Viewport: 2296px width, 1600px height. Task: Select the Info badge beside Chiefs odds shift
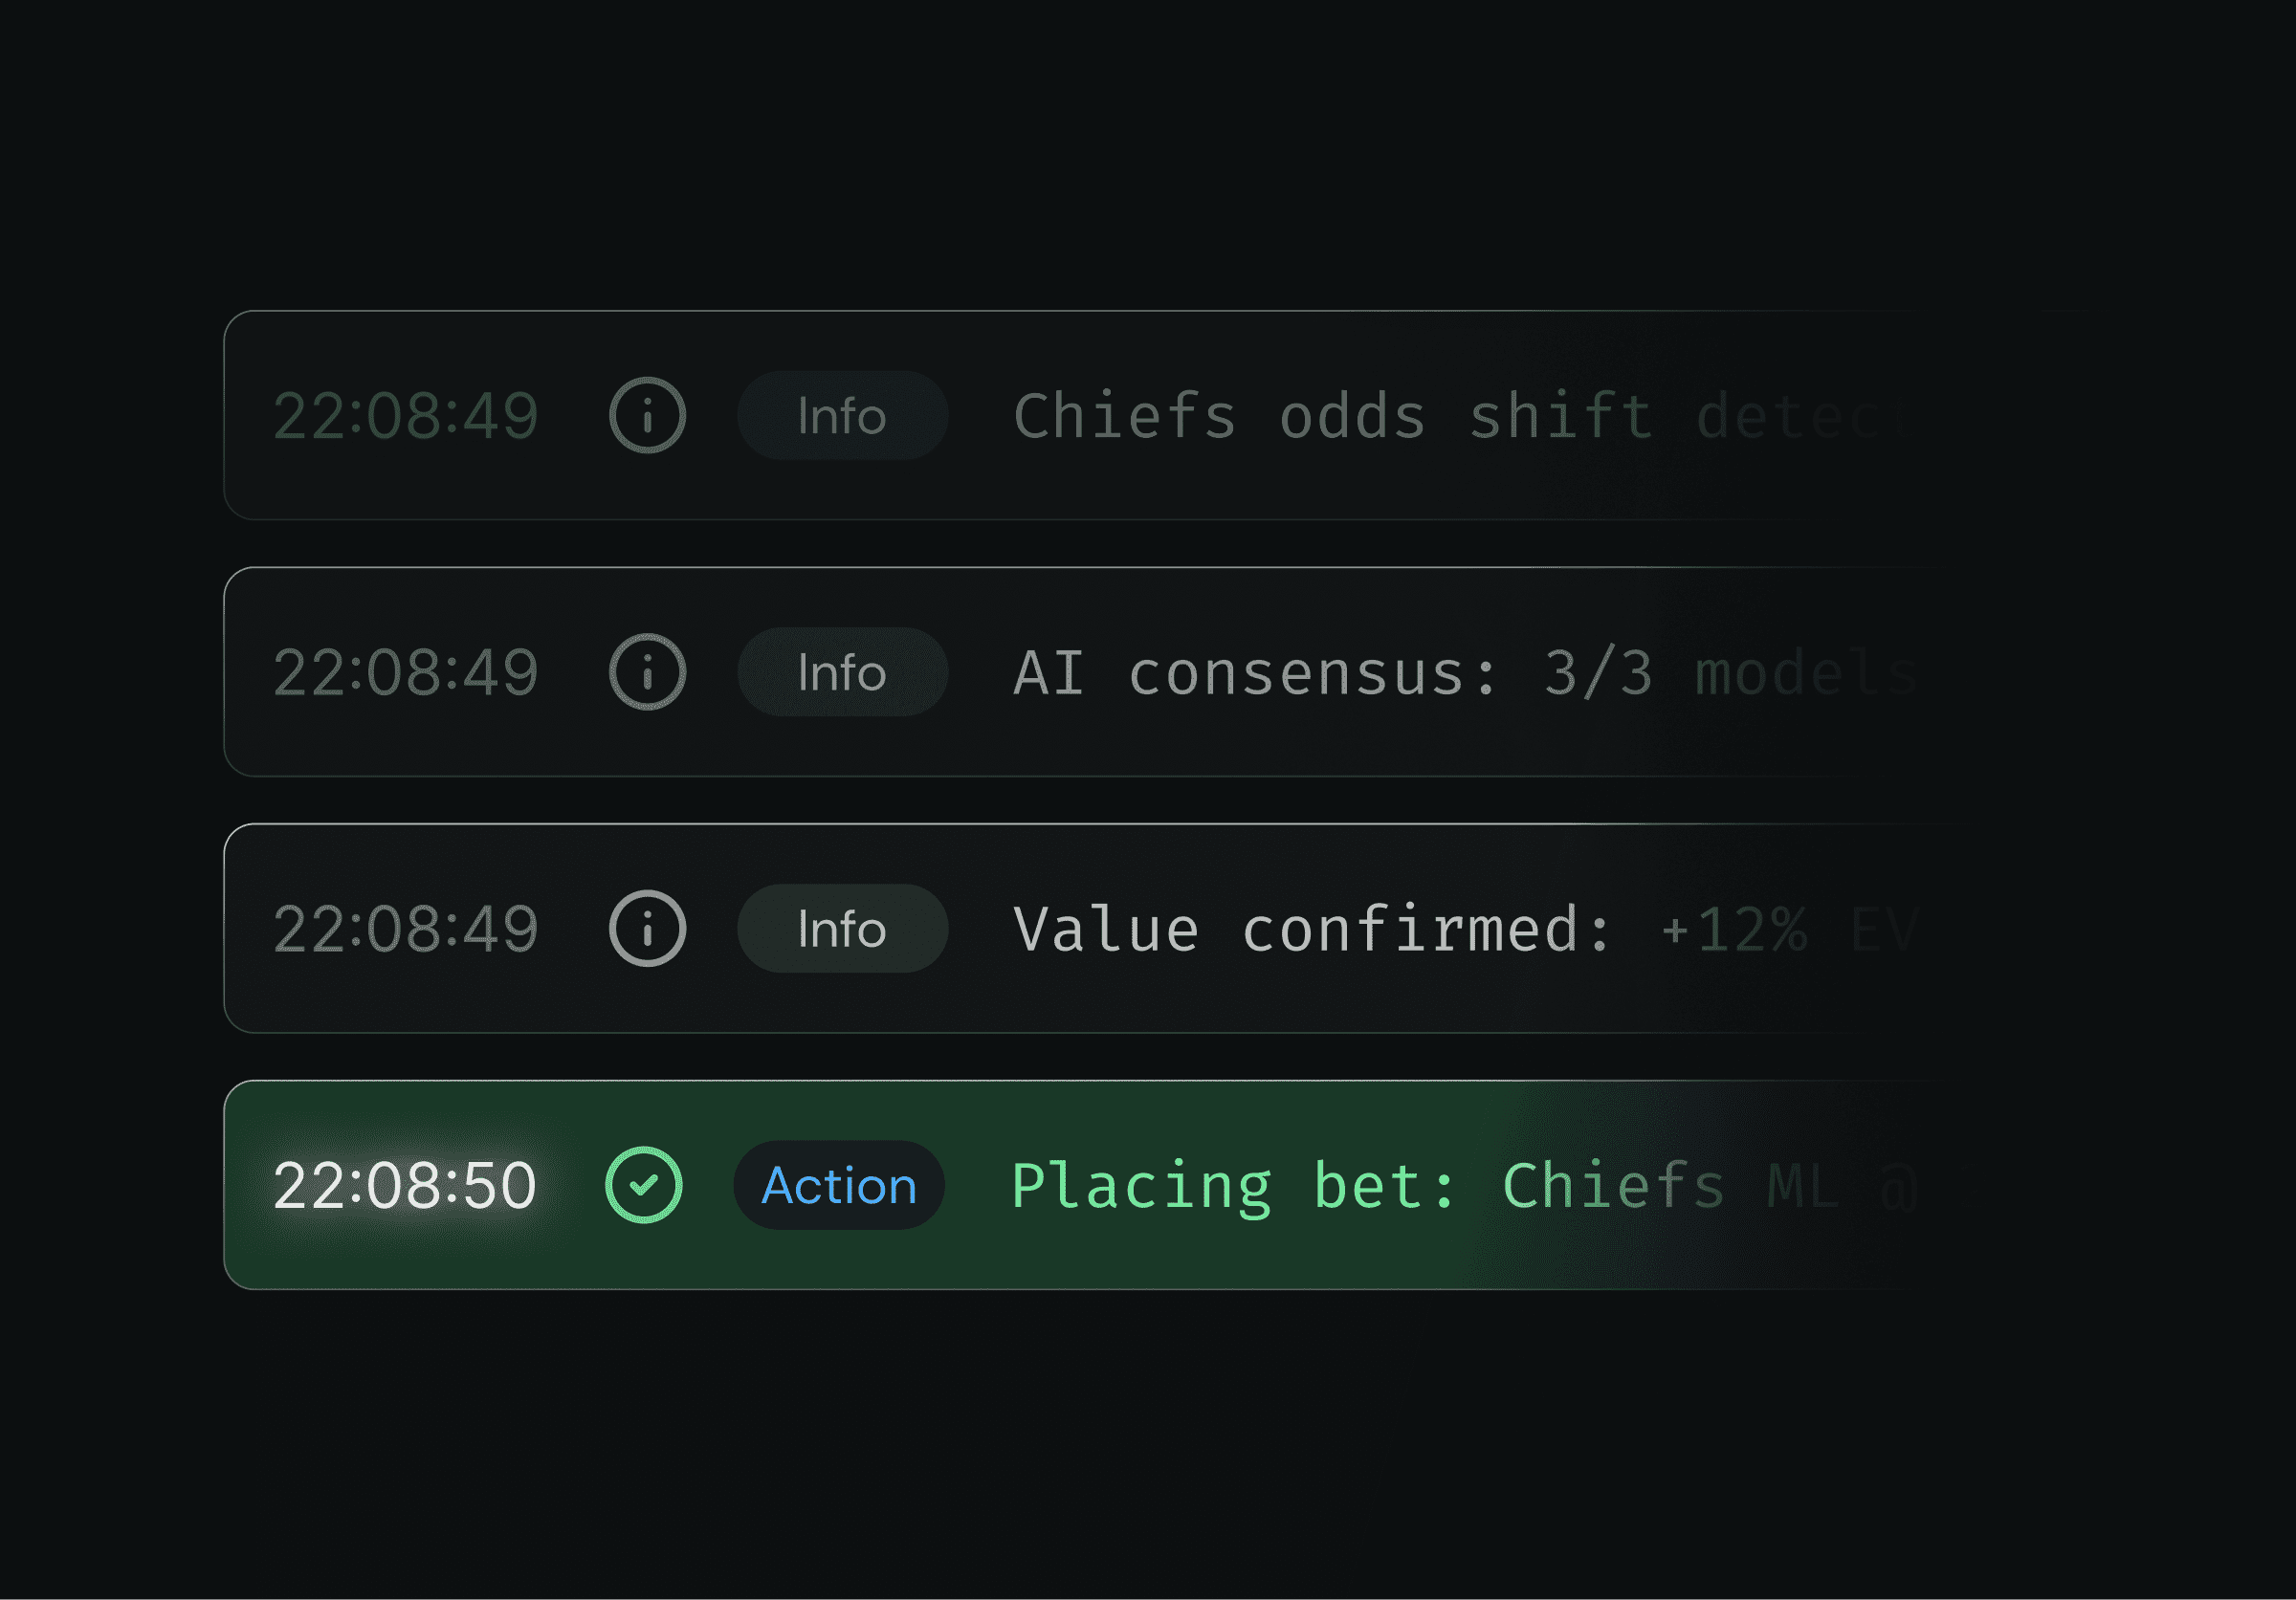click(842, 417)
